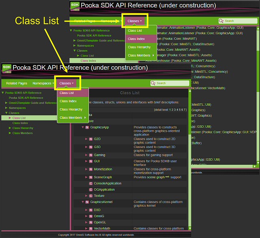Choose Class Hierarchy in back window dropdown
The width and height of the screenshot is (260, 238).
point(141,47)
